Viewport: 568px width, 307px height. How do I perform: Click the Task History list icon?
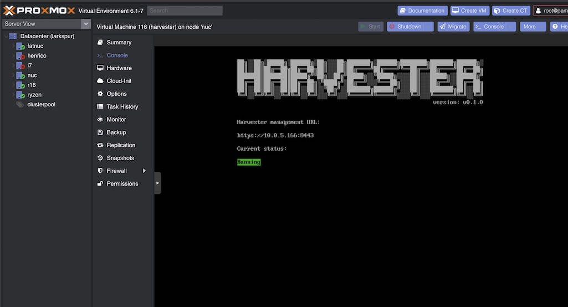point(100,106)
